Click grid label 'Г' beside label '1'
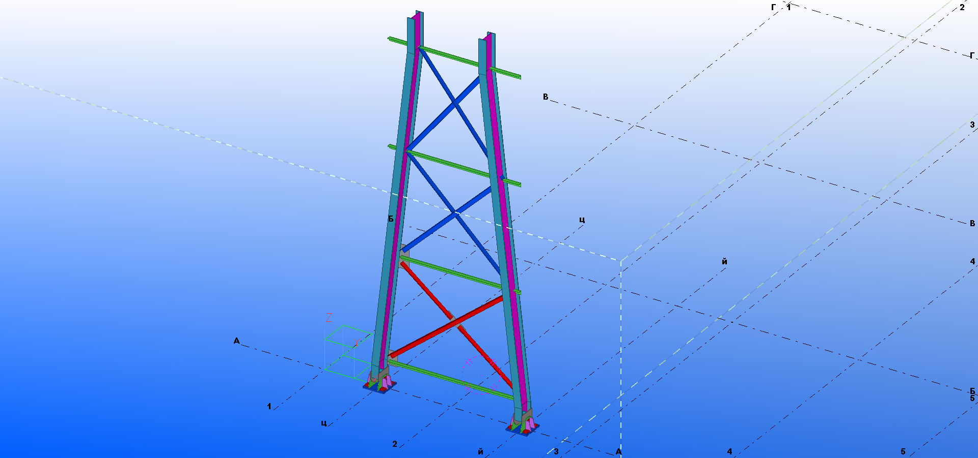The width and height of the screenshot is (978, 458). [774, 7]
